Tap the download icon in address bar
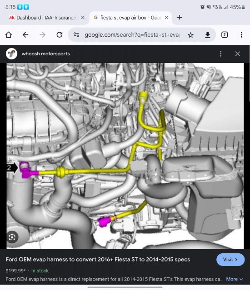The image size is (250, 290). (x=208, y=35)
